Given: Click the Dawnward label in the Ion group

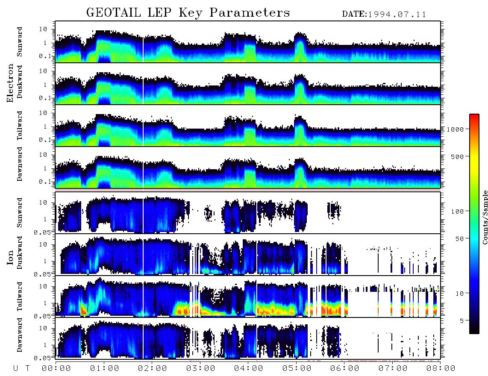Looking at the screenshot, I should [20, 335].
